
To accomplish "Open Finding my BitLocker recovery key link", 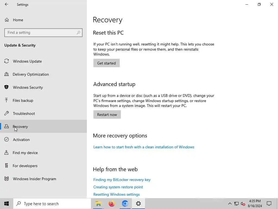I will point(122,180).
